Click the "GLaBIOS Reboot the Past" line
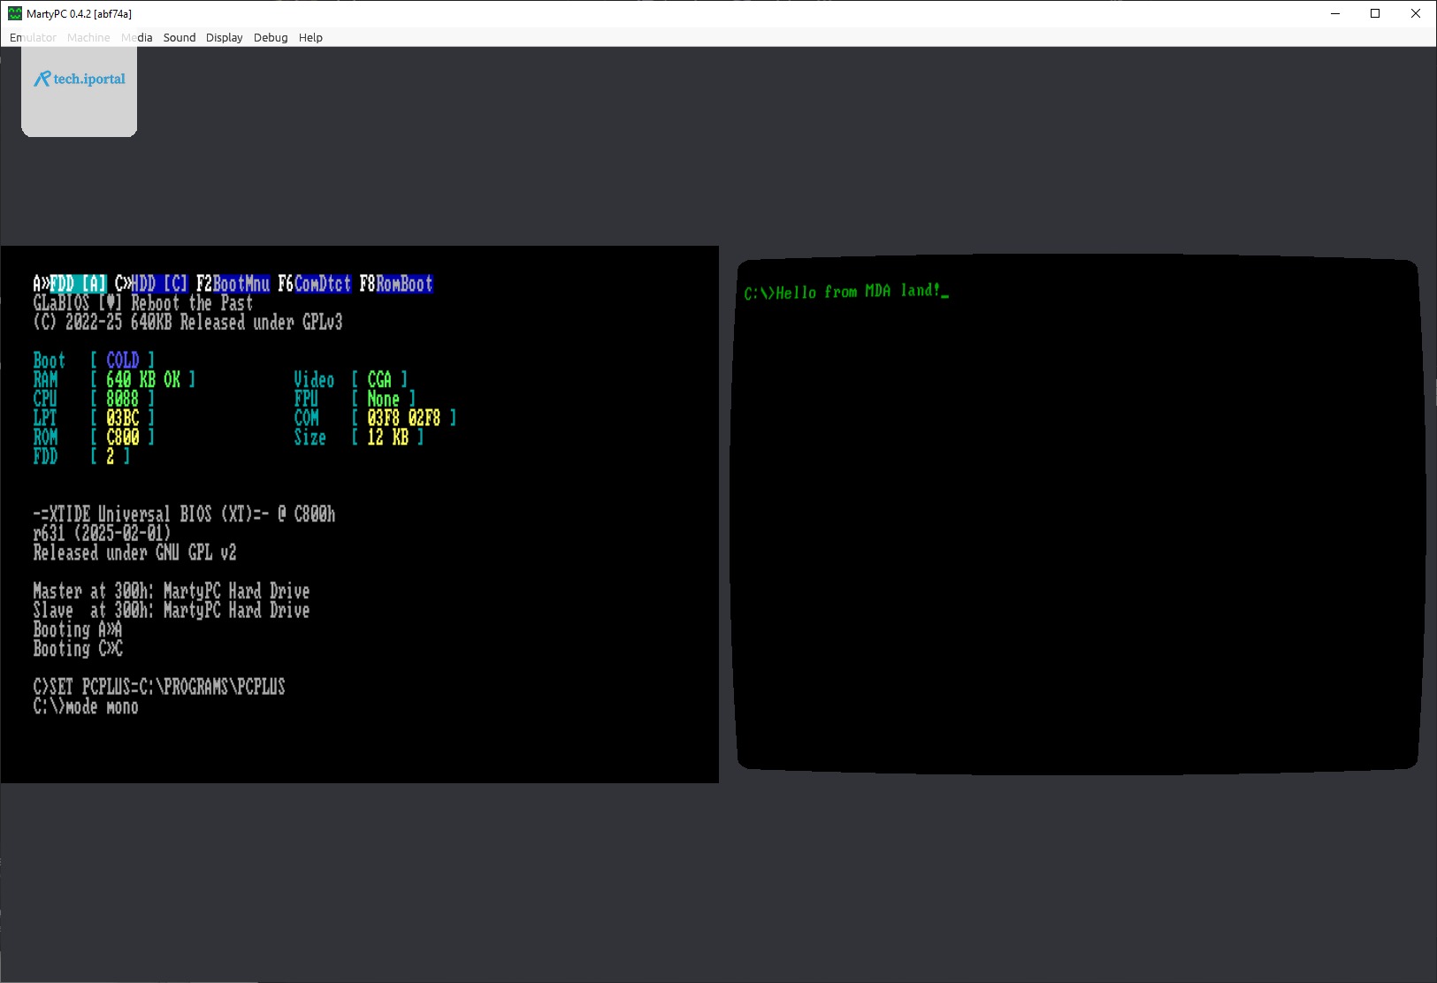This screenshot has width=1437, height=983. [143, 303]
